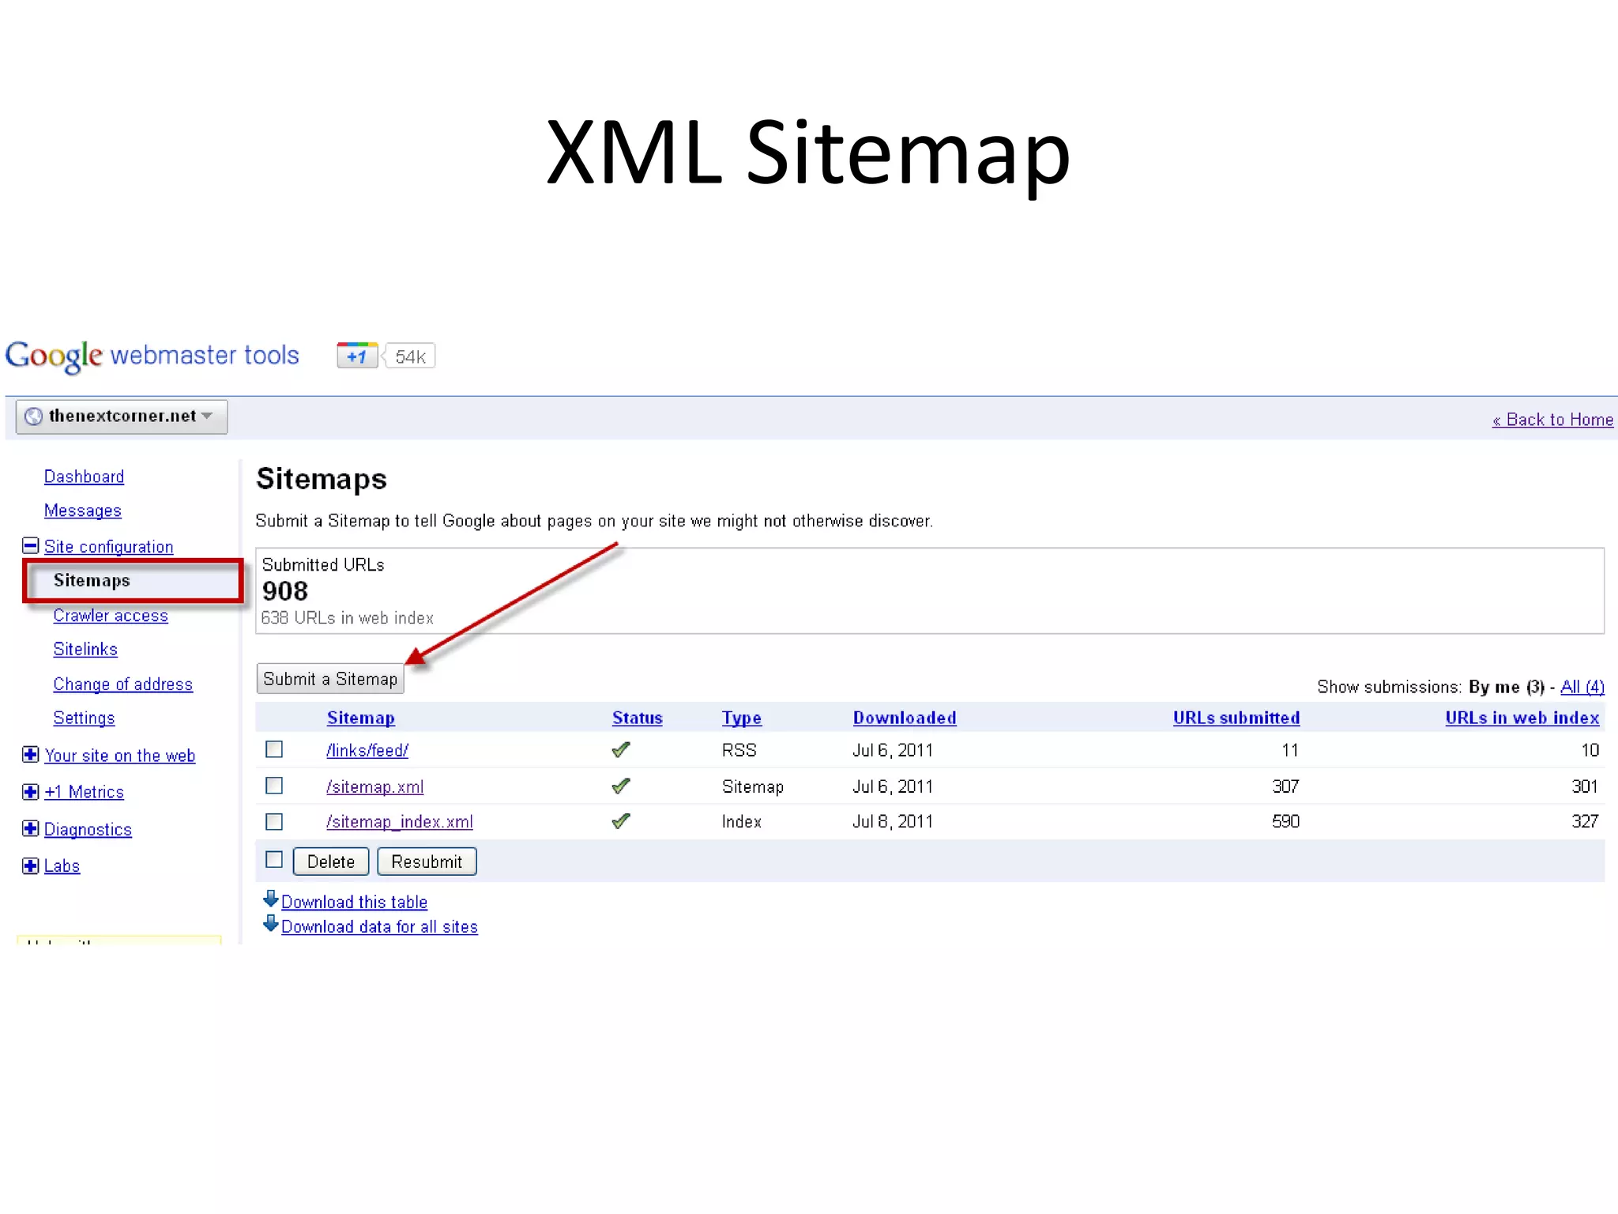
Task: Click the download arrow icon for all sites
Action: tap(270, 924)
